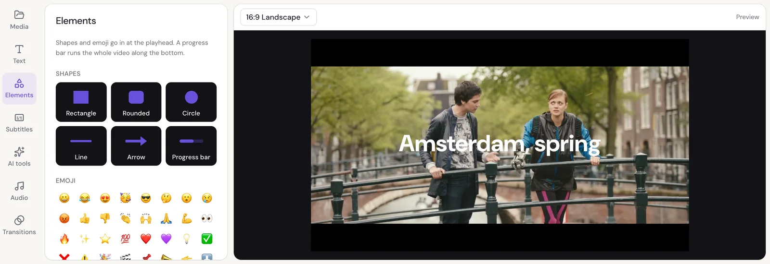This screenshot has width=770, height=264.
Task: Add a Line shape
Action: pos(81,146)
